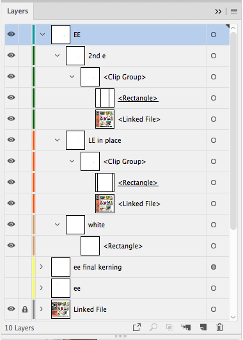Unlock the Linked File layer padlock

(25, 309)
